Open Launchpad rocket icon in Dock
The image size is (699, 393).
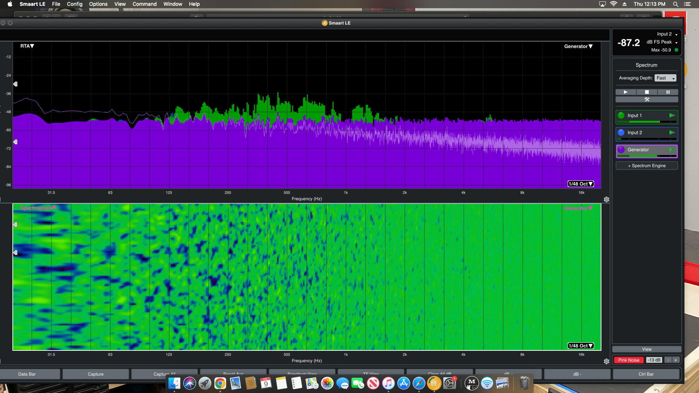tap(205, 383)
